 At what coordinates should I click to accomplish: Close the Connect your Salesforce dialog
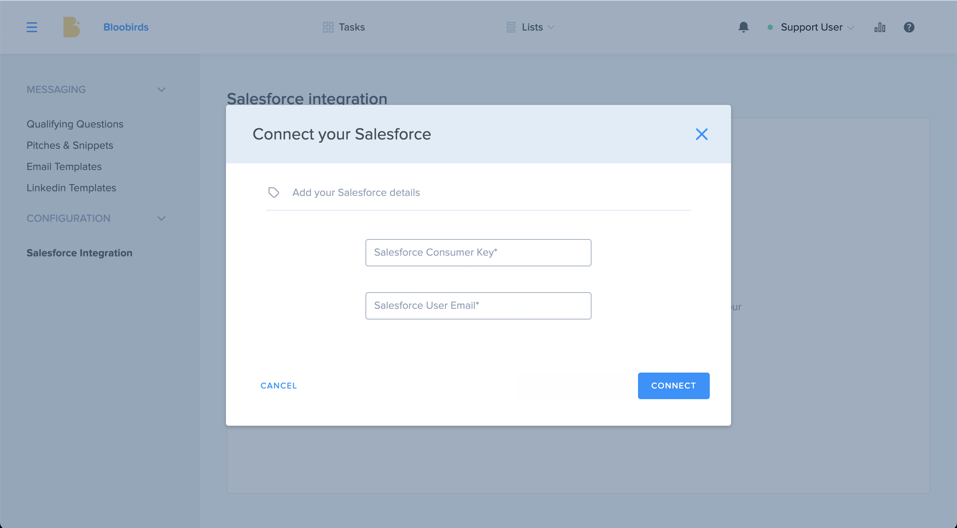[x=701, y=134]
